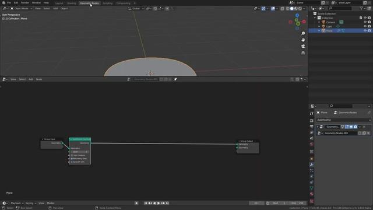Open the Modifier properties wrench tab
The image size is (373, 210).
[312, 164]
